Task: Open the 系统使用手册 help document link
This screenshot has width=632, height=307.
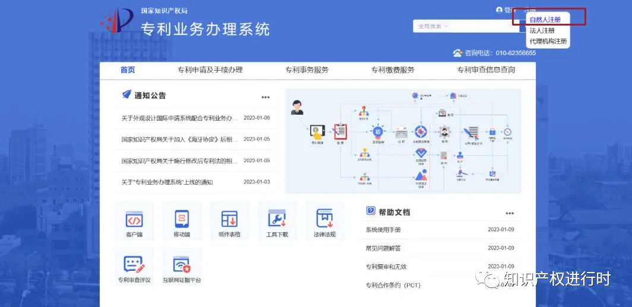Action: (x=383, y=230)
